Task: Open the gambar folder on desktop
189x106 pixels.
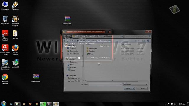Action: pyautogui.click(x=15, y=34)
